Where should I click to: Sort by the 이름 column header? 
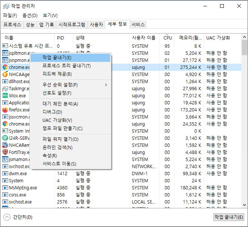pos(28,38)
